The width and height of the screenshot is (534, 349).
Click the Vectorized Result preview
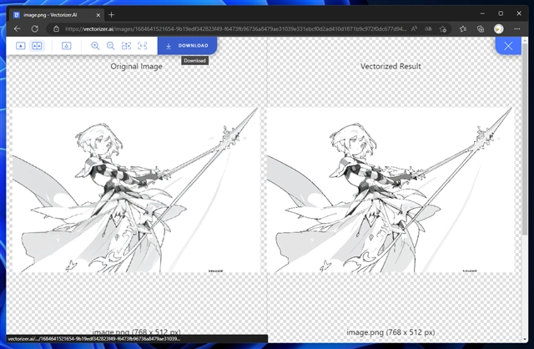click(x=390, y=190)
